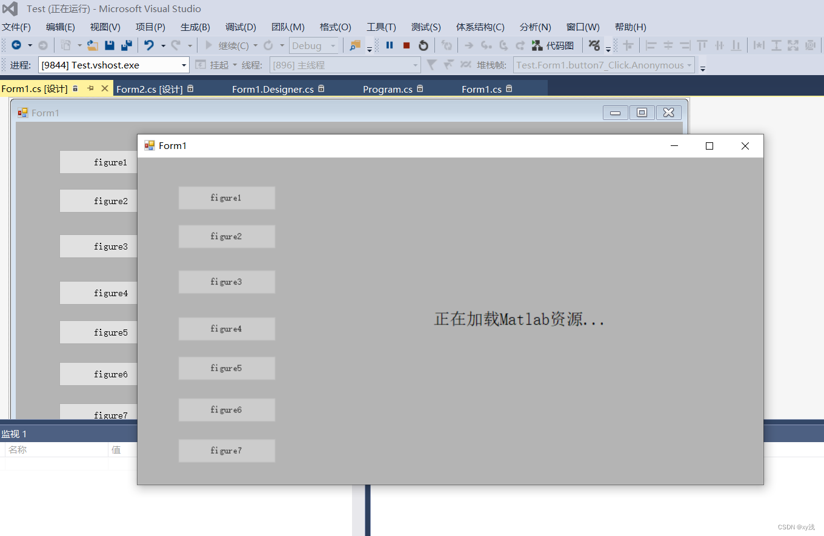Click the Redo arrow icon
Image resolution: width=824 pixels, height=536 pixels.
pos(176,45)
